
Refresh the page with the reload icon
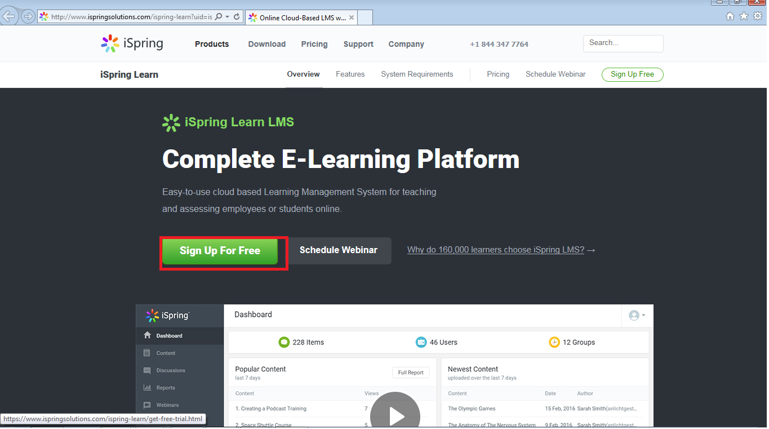tap(237, 17)
